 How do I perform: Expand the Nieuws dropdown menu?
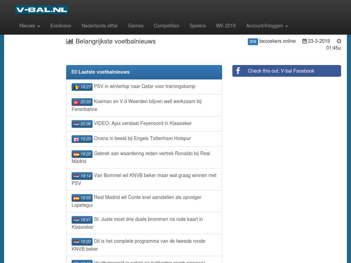29,26
